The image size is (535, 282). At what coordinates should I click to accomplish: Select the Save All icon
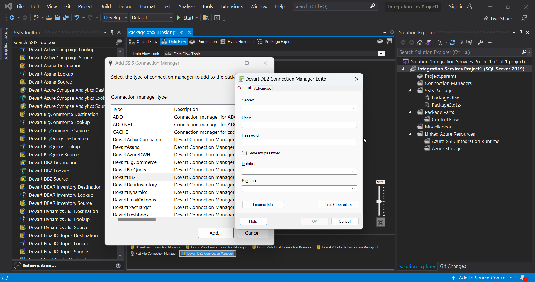[66, 18]
